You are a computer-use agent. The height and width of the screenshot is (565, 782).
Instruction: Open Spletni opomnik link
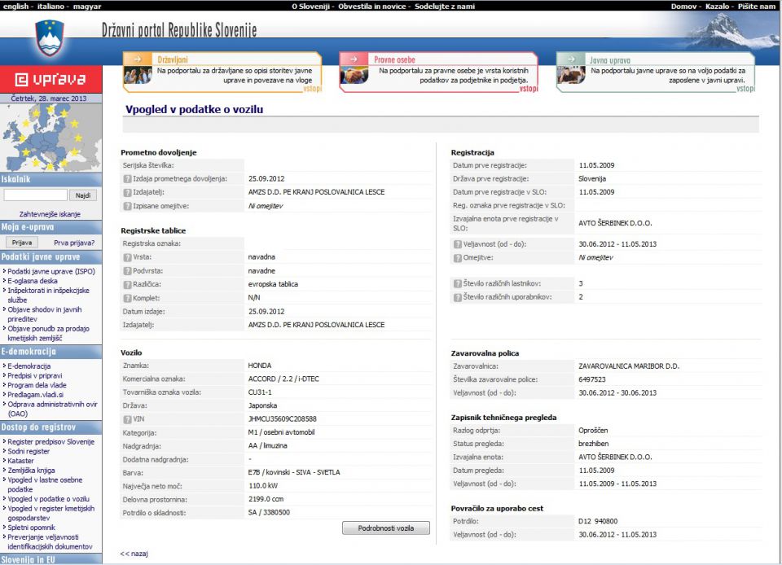tap(32, 528)
